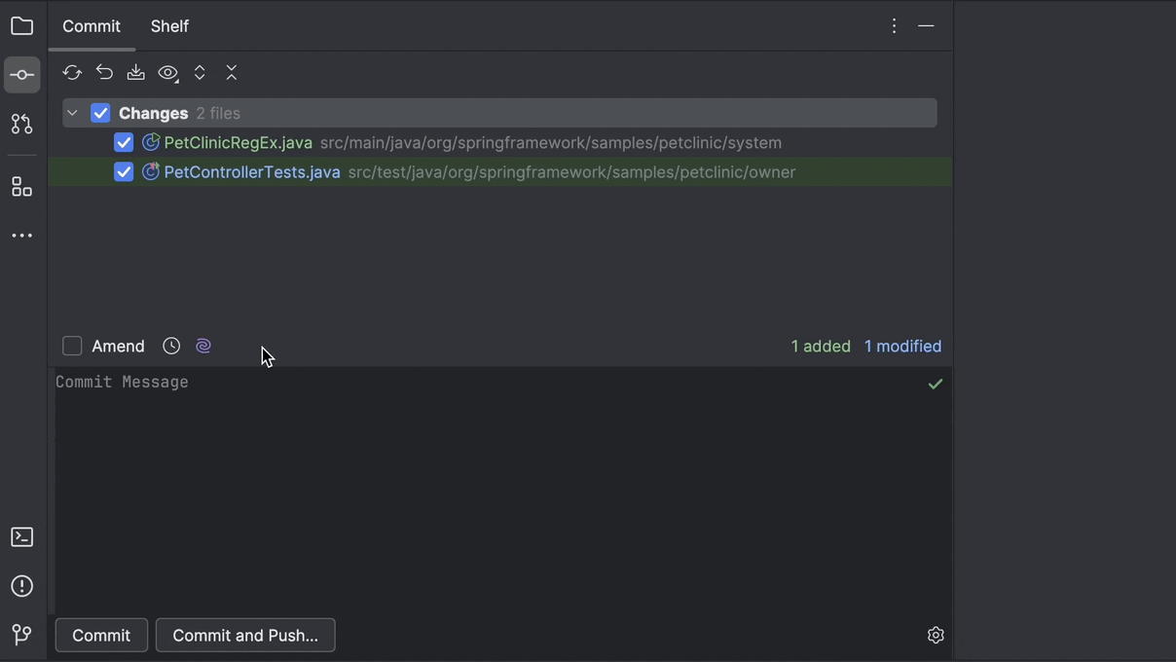The image size is (1176, 662).
Task: Uncheck PetClinicRegEx.java from the commit
Action: 124,142
